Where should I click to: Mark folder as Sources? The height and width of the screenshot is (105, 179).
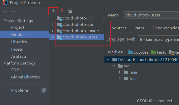click(138, 52)
